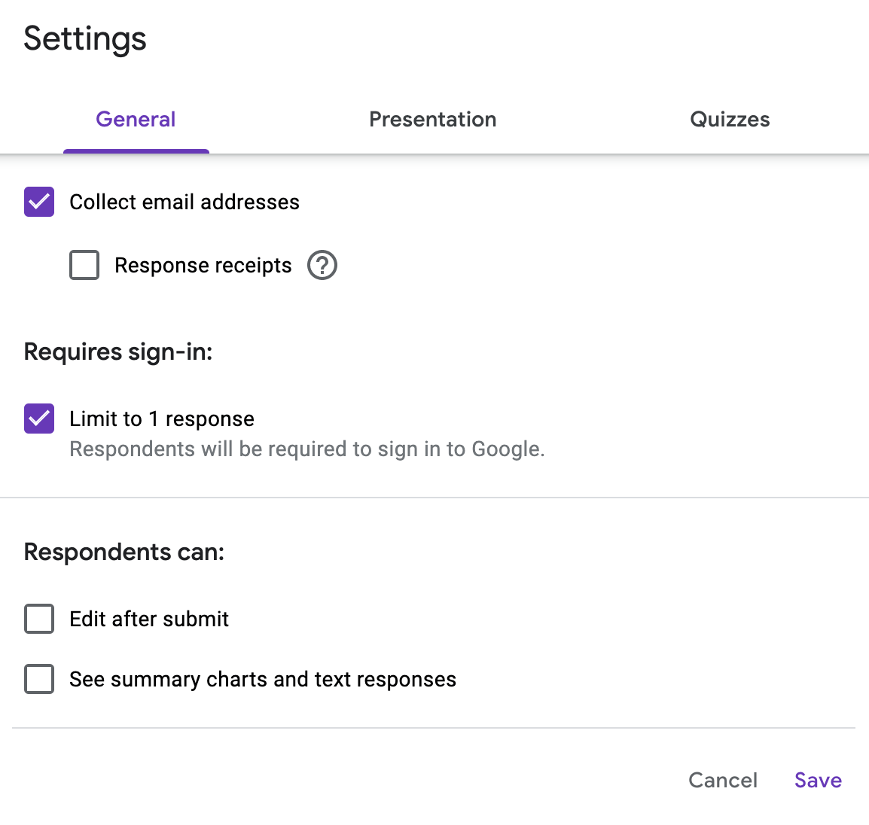Click the Collect email addresses label
The width and height of the screenshot is (869, 825).
[184, 202]
